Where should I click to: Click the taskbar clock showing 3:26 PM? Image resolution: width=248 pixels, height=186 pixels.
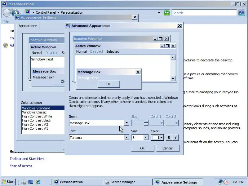[238, 182]
